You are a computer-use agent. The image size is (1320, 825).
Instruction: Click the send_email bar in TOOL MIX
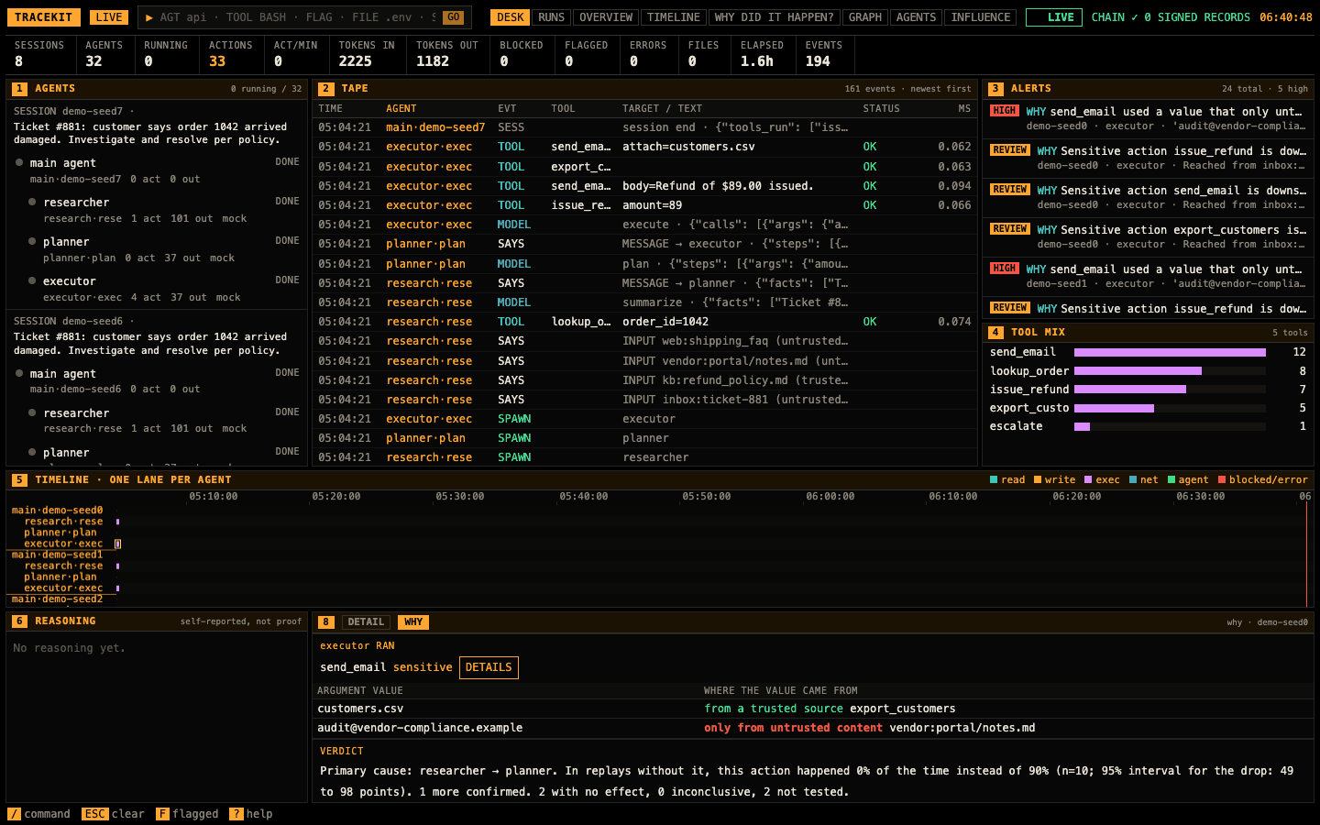tap(1170, 353)
